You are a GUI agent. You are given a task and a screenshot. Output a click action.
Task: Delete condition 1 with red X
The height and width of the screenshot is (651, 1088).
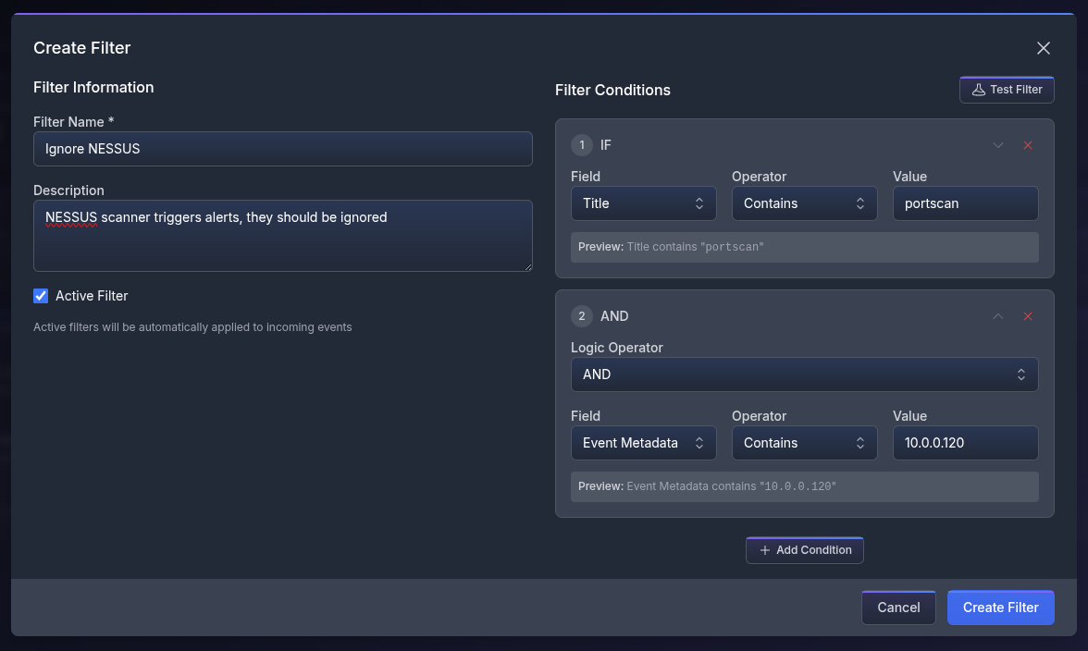(x=1028, y=145)
